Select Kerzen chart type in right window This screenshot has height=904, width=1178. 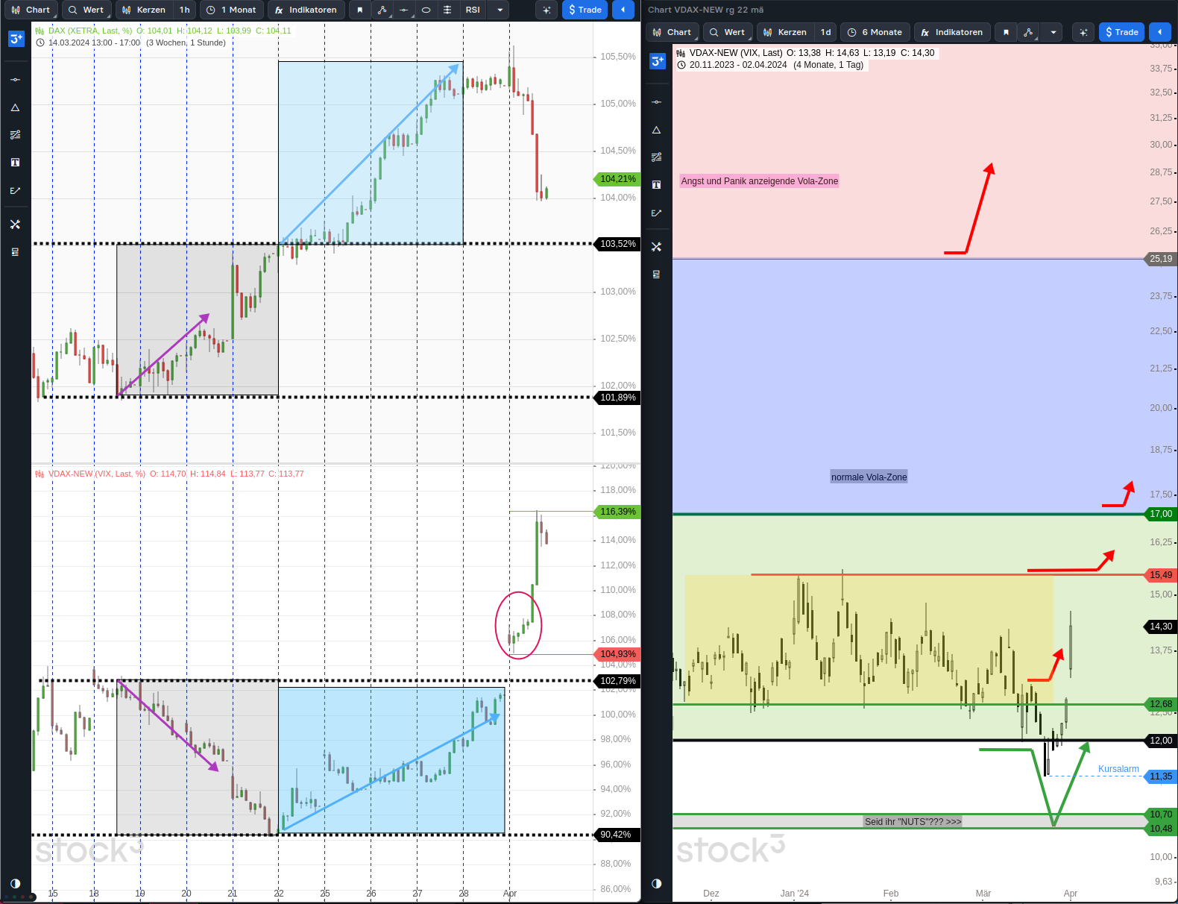(785, 32)
